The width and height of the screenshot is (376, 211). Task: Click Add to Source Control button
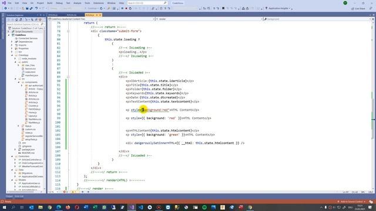[351, 202]
